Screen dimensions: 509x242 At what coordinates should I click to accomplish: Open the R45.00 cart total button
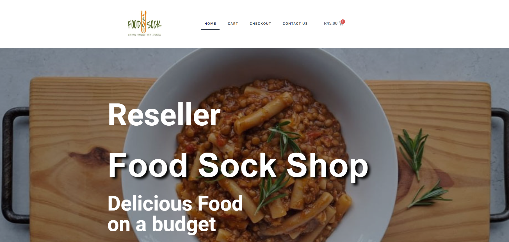(334, 23)
